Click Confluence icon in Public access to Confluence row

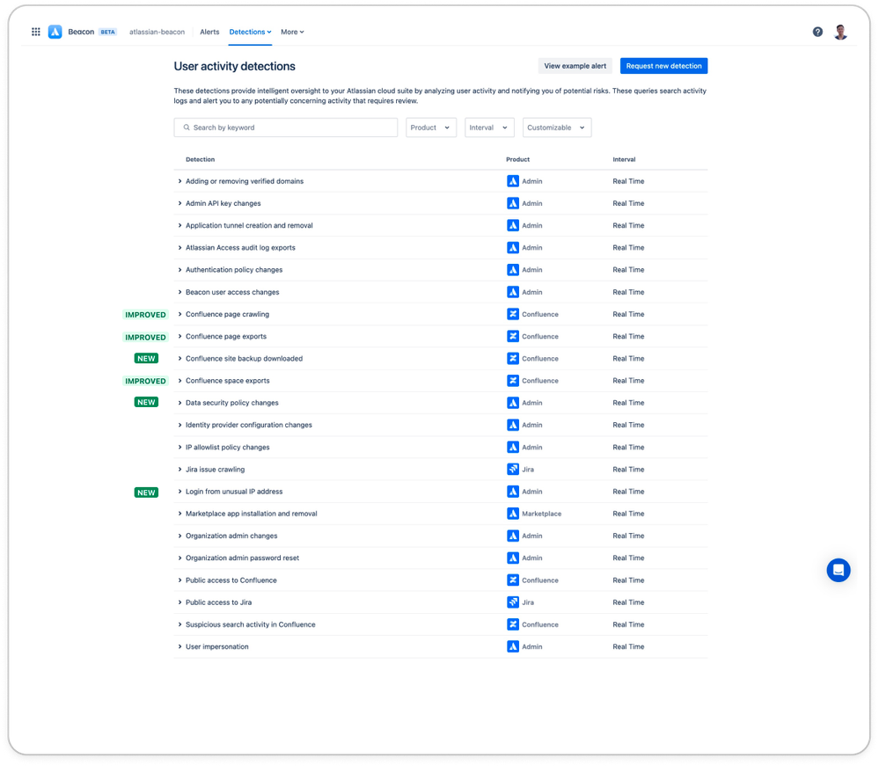click(513, 580)
